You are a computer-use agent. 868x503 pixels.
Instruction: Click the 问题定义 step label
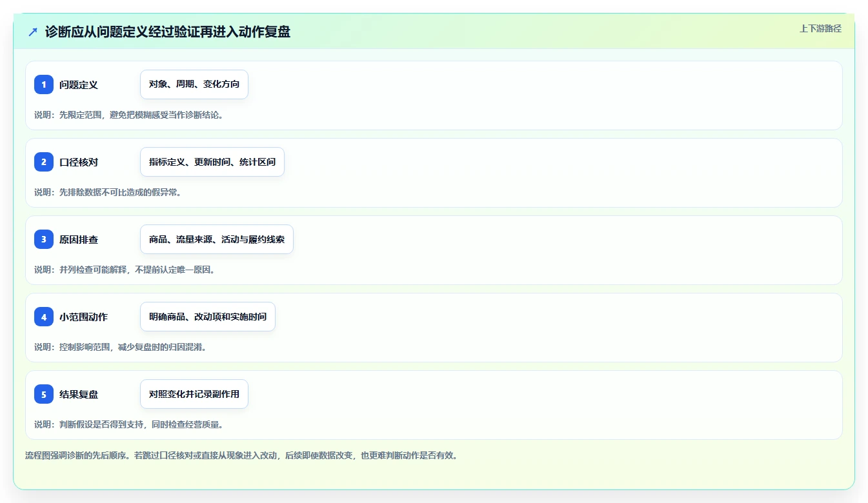click(79, 84)
